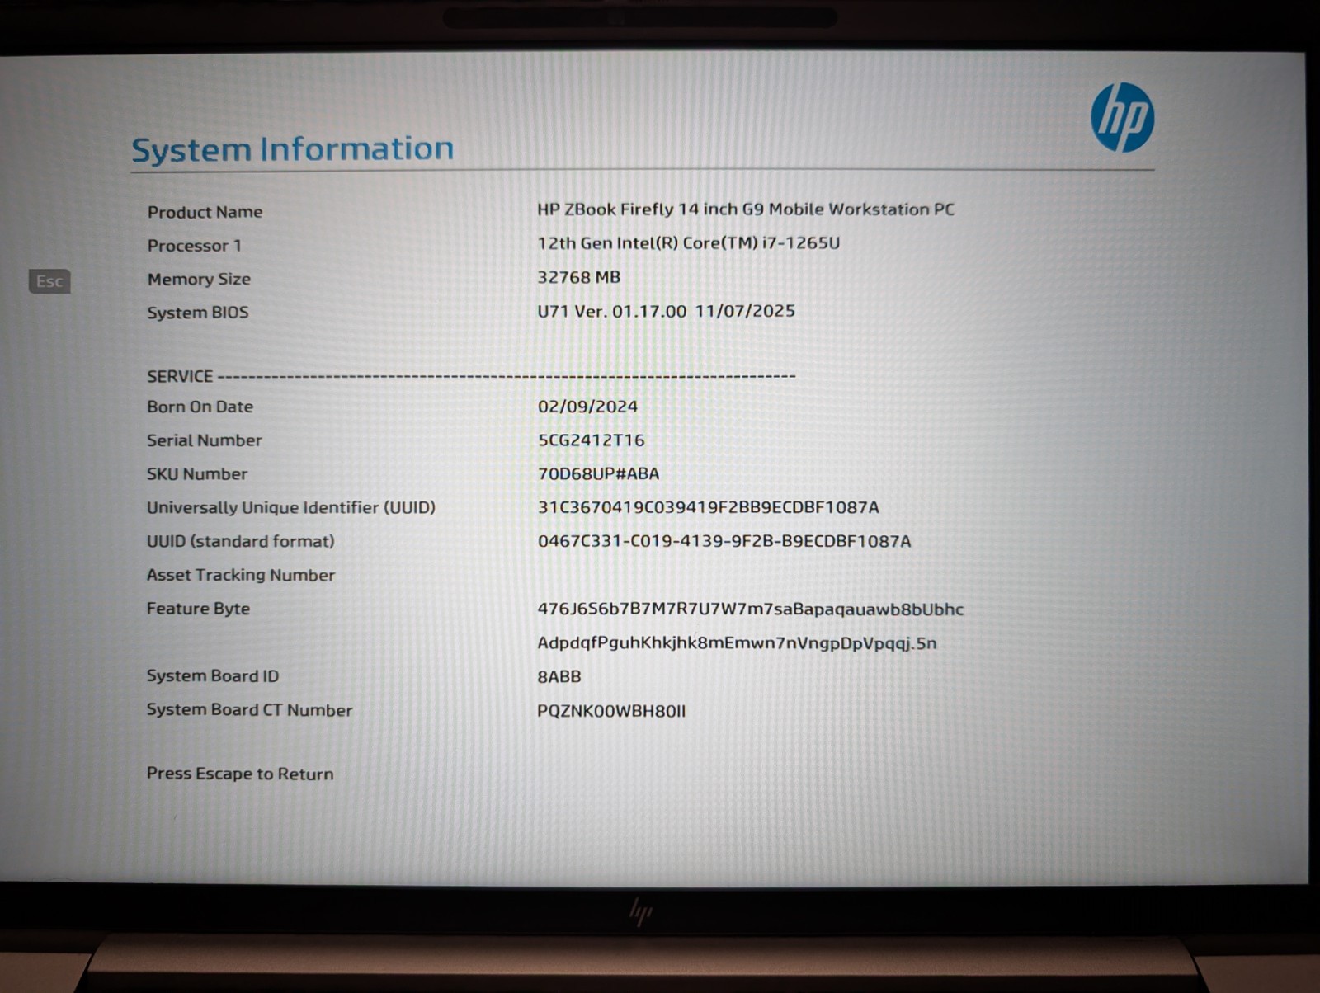Select the HP ZBook Firefly product name value

tap(746, 209)
